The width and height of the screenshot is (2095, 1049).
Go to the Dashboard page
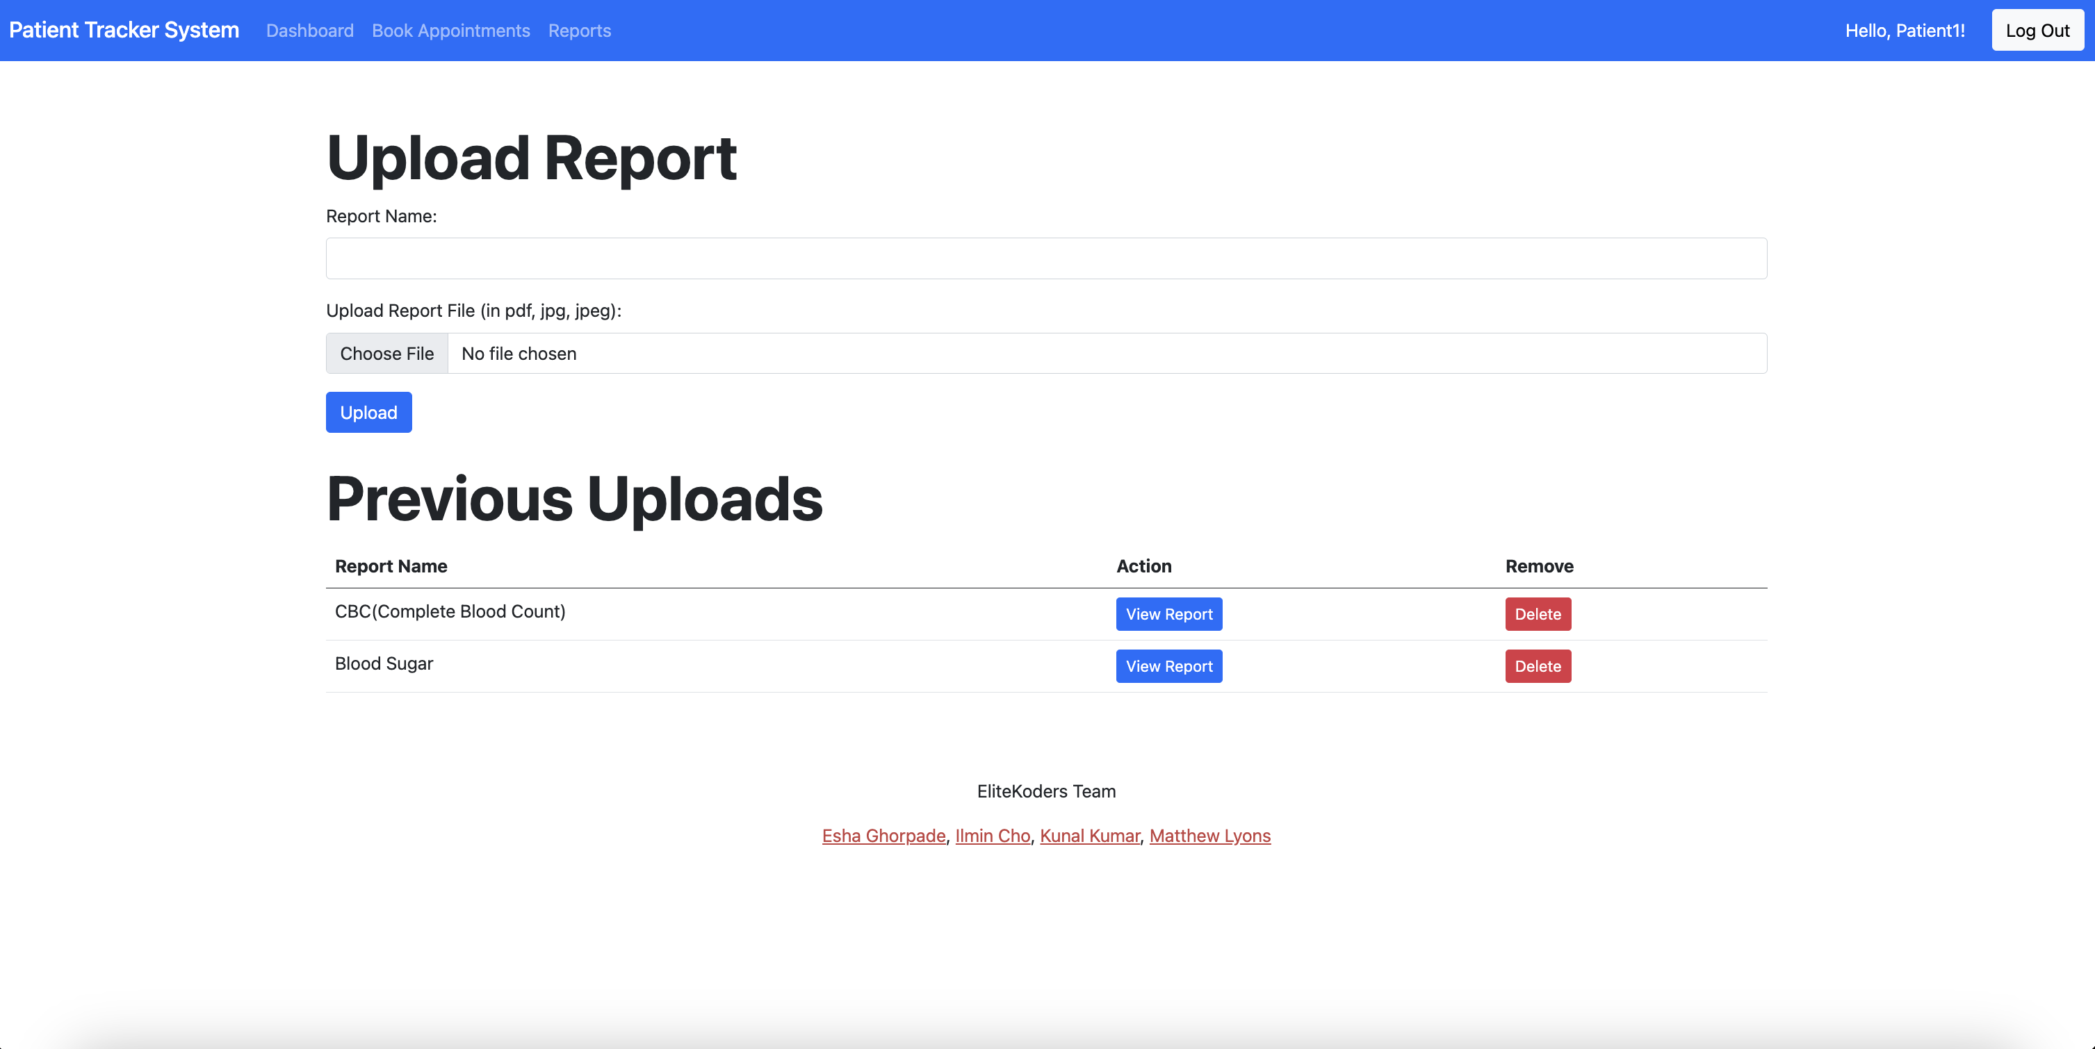(310, 30)
